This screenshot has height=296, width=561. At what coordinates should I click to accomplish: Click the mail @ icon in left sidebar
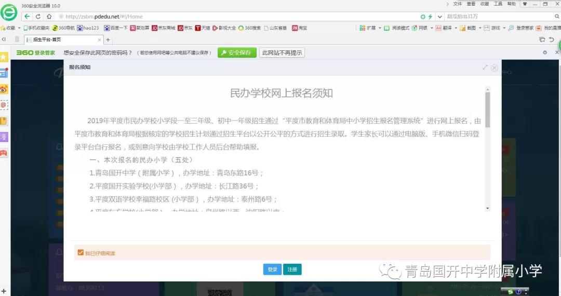click(4, 105)
